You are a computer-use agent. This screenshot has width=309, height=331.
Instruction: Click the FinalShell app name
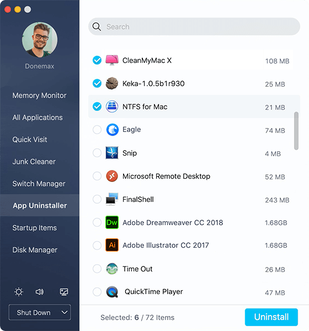(138, 200)
